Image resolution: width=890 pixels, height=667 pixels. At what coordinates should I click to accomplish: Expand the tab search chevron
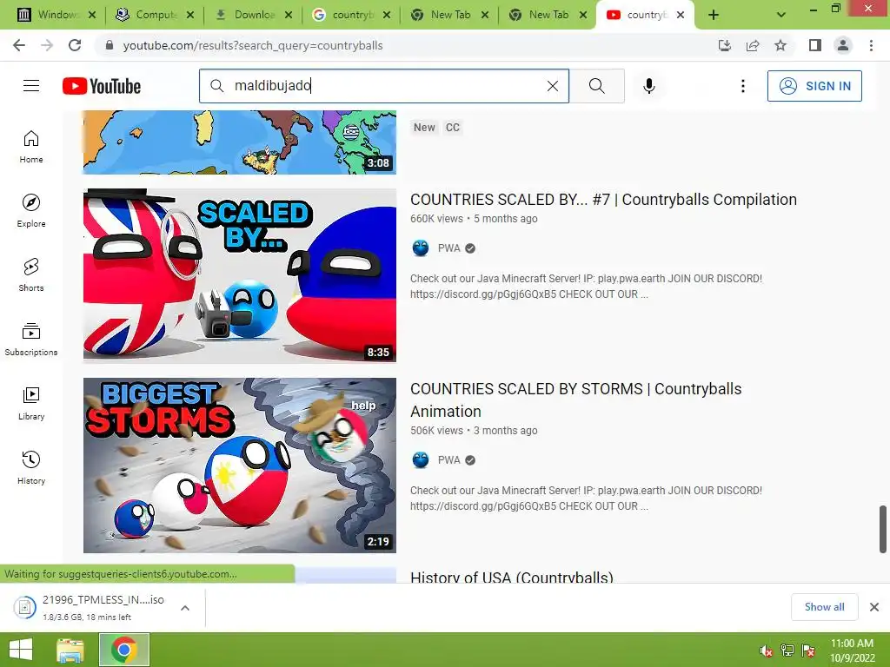click(781, 15)
